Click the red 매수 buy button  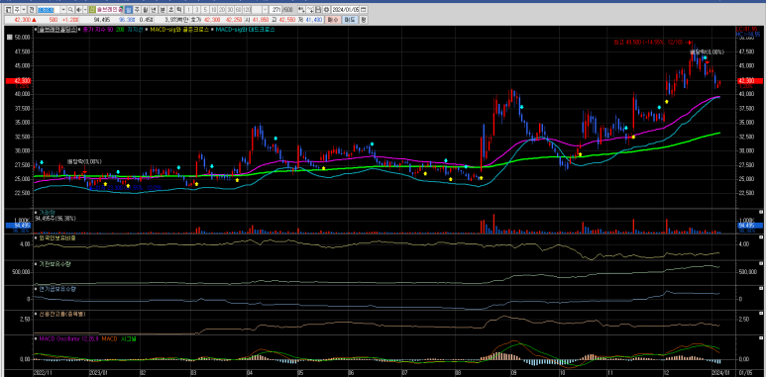[333, 20]
